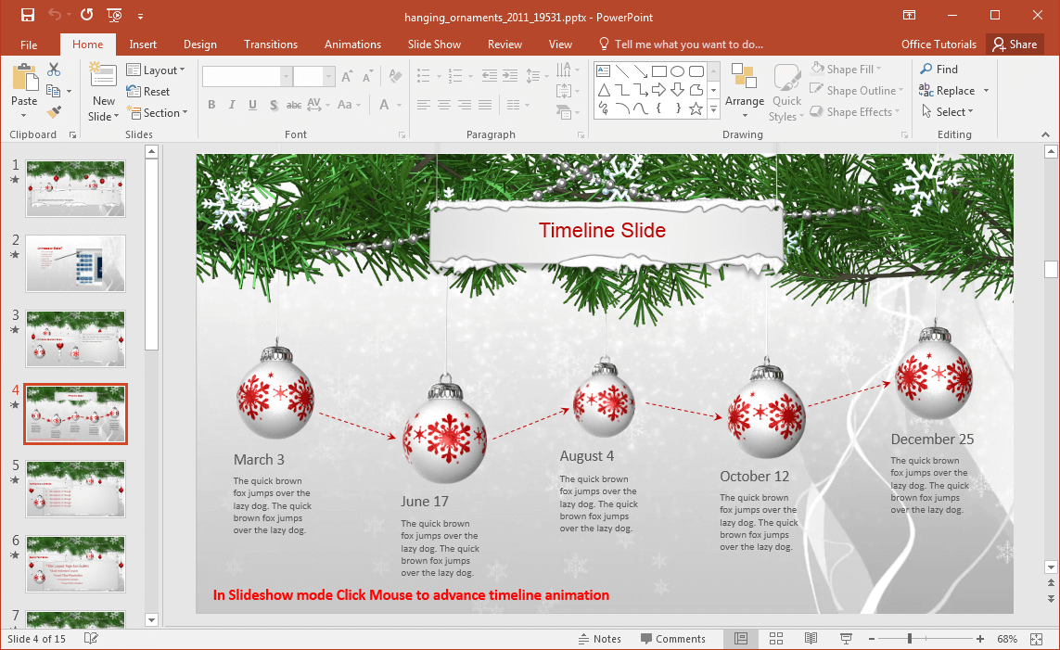Click the Decrease List Level icon
Image resolution: width=1060 pixels, height=650 pixels.
490,76
